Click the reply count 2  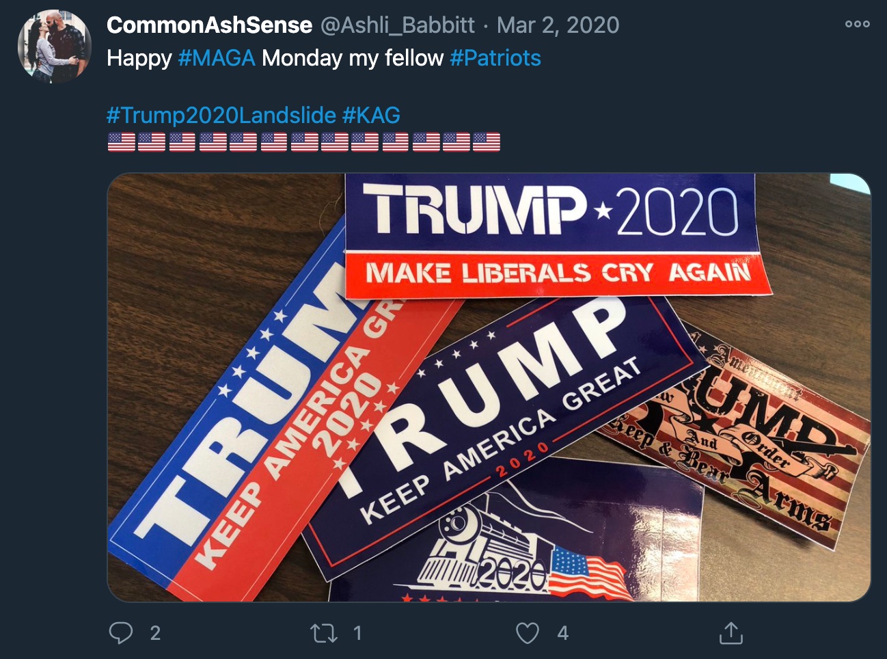[x=155, y=633]
